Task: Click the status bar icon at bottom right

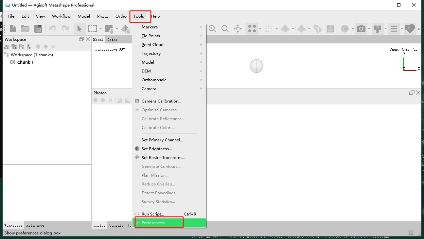Action: point(411,233)
